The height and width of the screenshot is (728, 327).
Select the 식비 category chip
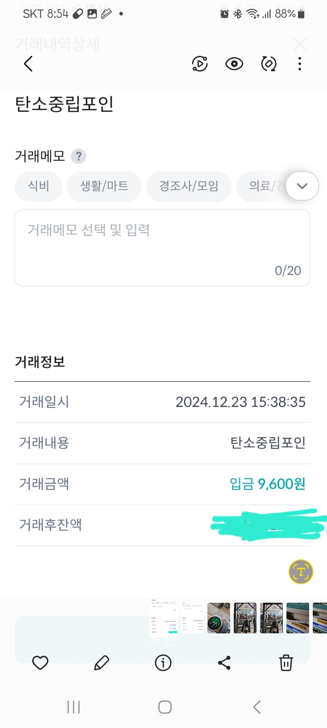point(38,186)
